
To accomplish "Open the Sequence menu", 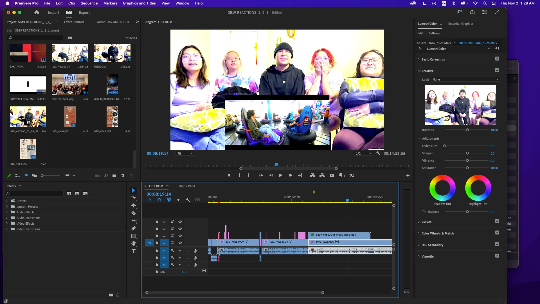I will click(89, 3).
